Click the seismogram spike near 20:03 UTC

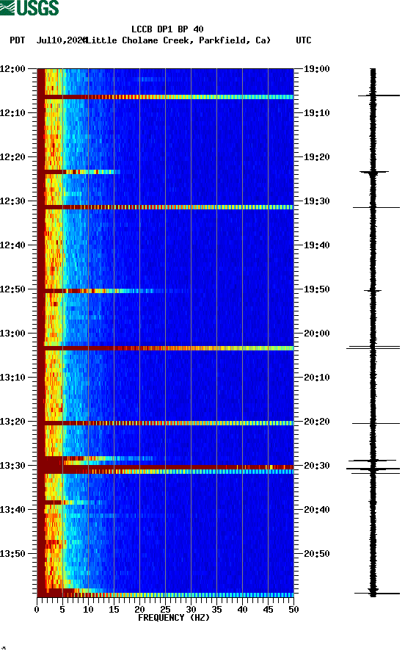tap(373, 347)
